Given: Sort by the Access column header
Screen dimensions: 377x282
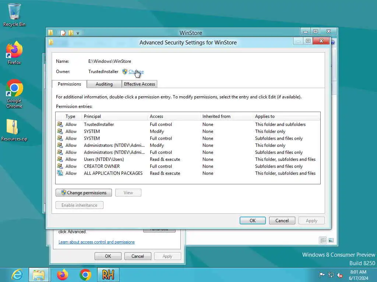Looking at the screenshot, I should (174, 116).
